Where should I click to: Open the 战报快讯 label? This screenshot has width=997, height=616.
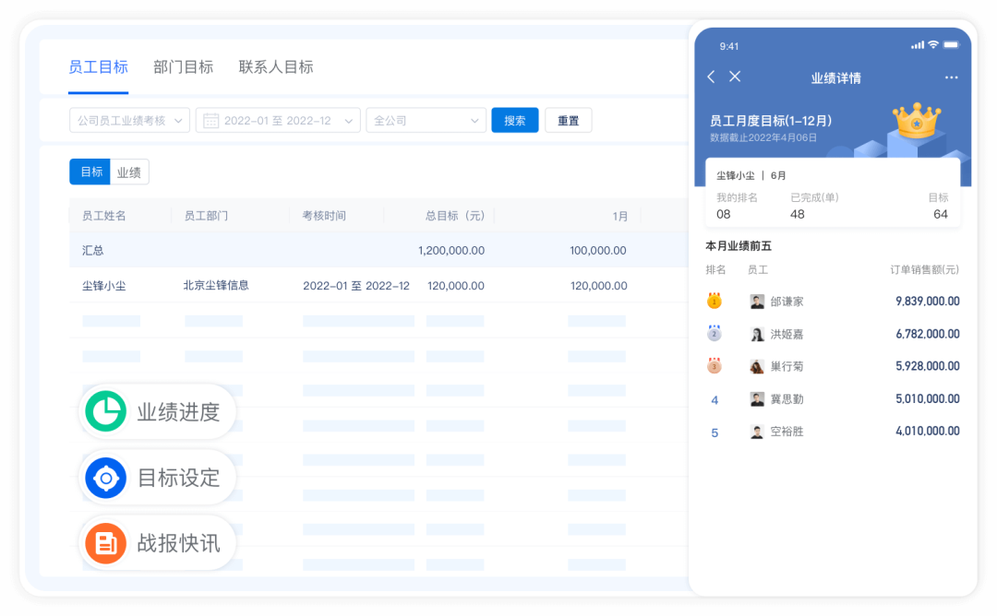click(179, 543)
